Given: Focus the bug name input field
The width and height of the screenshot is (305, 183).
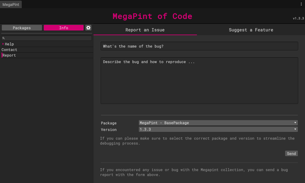Looking at the screenshot, I should point(199,46).
